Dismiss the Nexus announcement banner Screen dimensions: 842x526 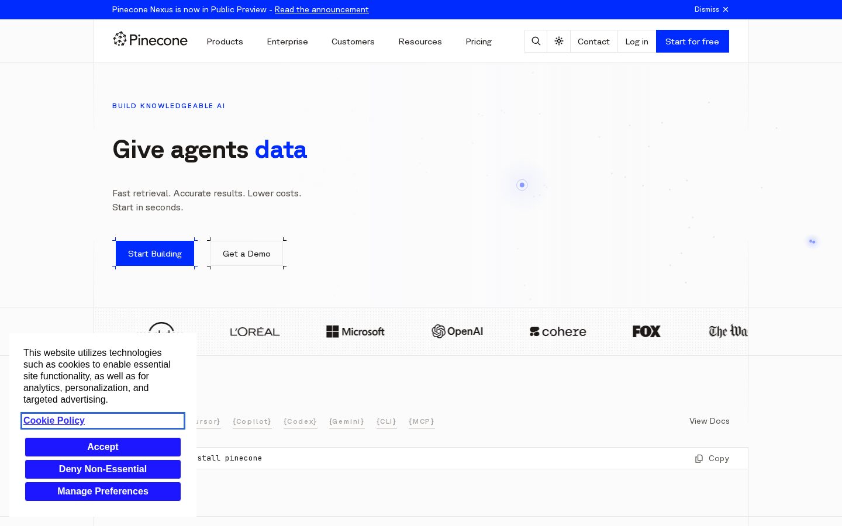coord(711,9)
